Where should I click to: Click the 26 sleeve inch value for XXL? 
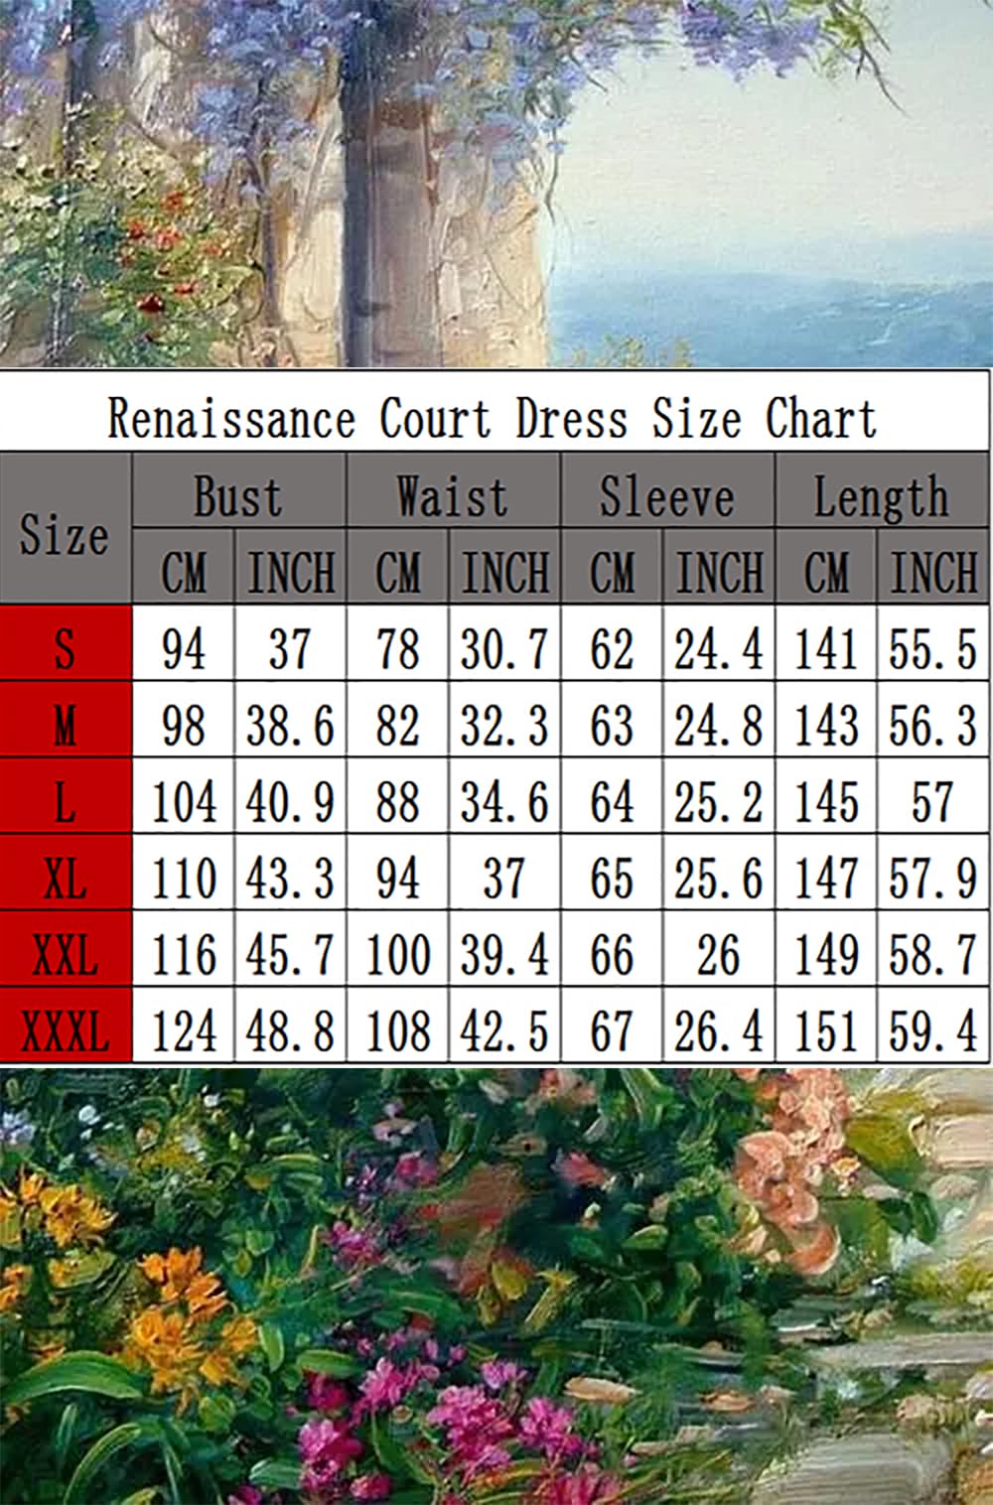pos(719,954)
